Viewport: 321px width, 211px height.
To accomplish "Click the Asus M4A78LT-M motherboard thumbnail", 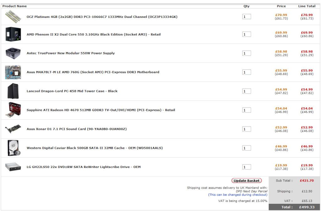I will click(13, 72).
